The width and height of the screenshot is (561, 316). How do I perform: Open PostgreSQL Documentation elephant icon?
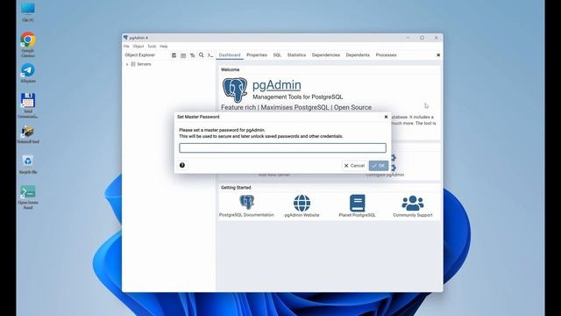(246, 203)
